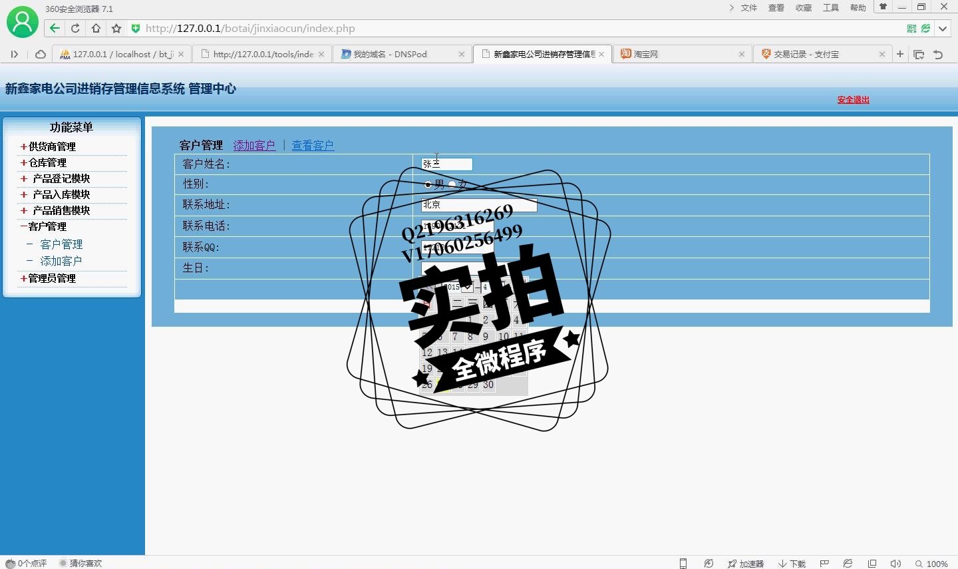Open the 加速器 accelerator in status bar

tap(746, 564)
